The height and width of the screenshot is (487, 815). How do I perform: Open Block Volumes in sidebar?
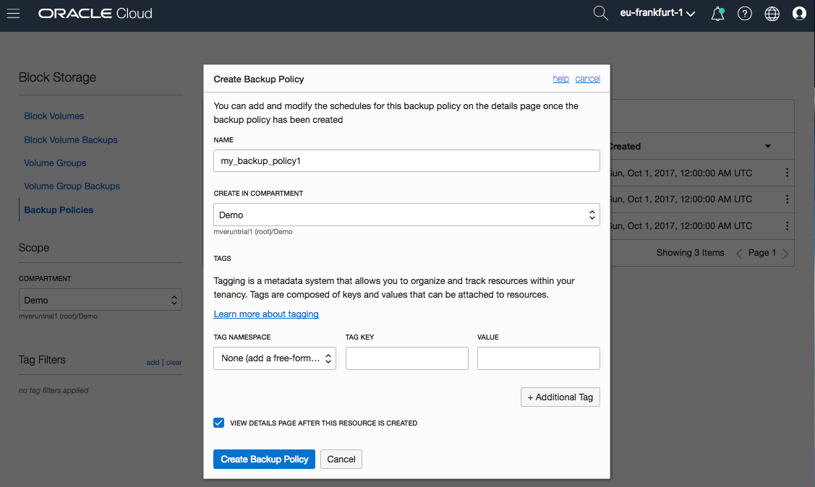(x=54, y=116)
